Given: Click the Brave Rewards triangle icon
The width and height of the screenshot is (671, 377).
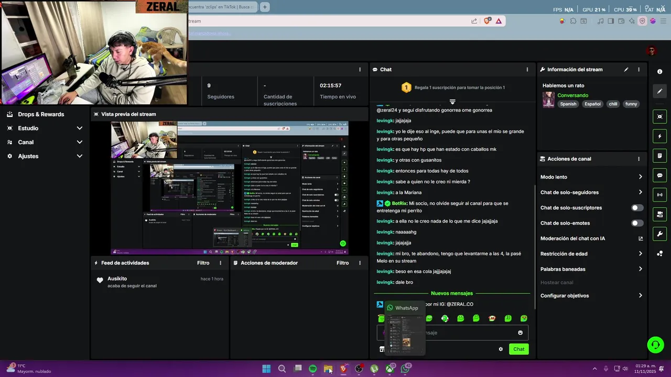Looking at the screenshot, I should [499, 21].
